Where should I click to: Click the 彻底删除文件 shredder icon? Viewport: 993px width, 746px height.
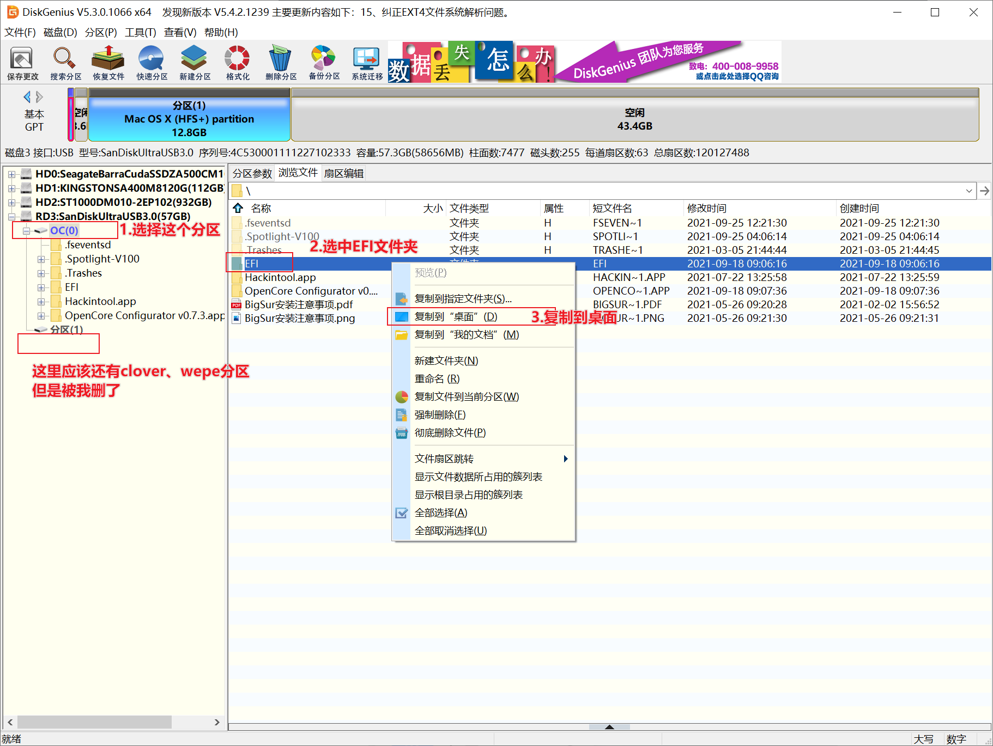402,433
